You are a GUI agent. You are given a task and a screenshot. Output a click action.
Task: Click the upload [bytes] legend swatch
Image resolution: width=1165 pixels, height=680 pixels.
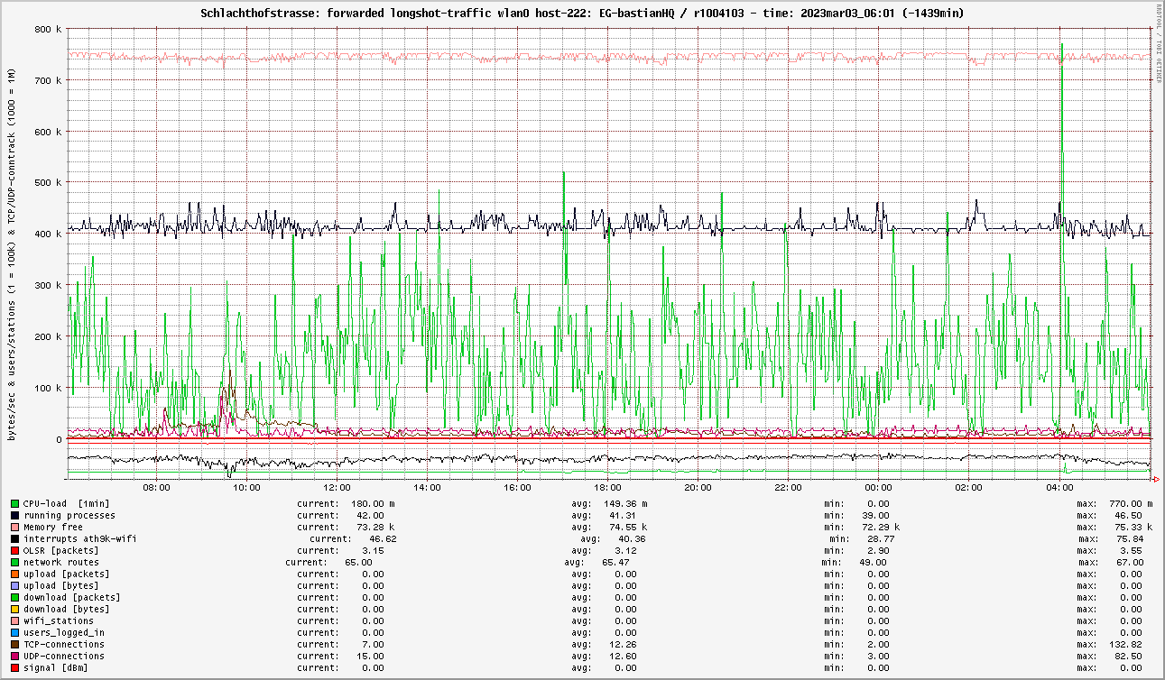(15, 585)
